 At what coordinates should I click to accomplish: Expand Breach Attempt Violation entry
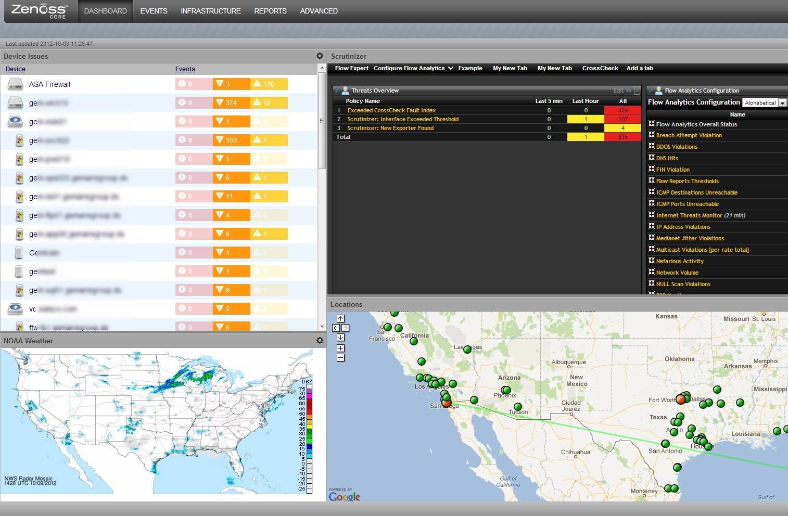[x=651, y=134]
